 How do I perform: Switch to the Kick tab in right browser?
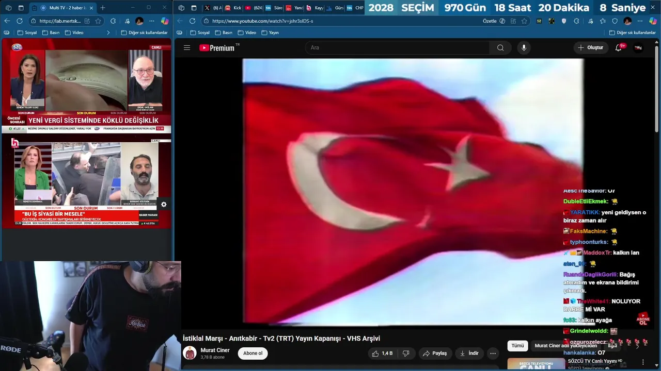coord(233,8)
